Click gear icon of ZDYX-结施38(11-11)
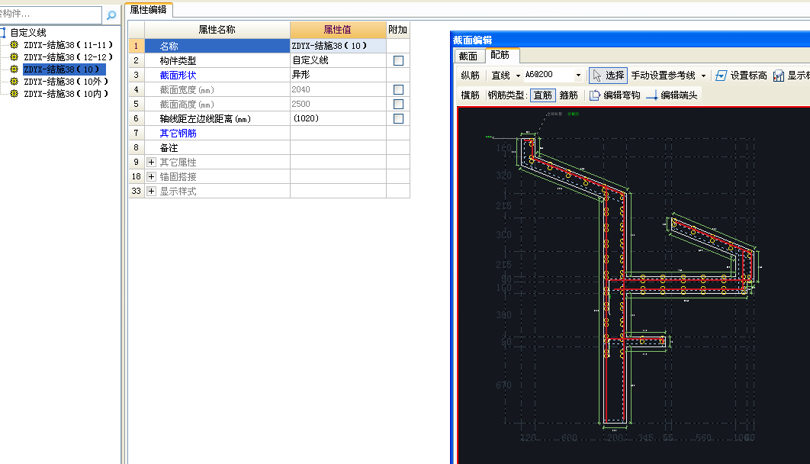The width and height of the screenshot is (810, 464). (14, 45)
